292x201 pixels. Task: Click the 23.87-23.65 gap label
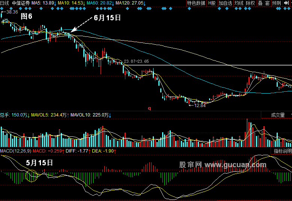tap(136, 61)
